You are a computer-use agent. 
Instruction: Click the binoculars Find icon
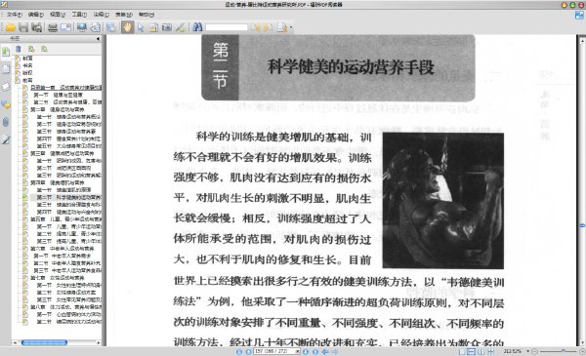[197, 27]
